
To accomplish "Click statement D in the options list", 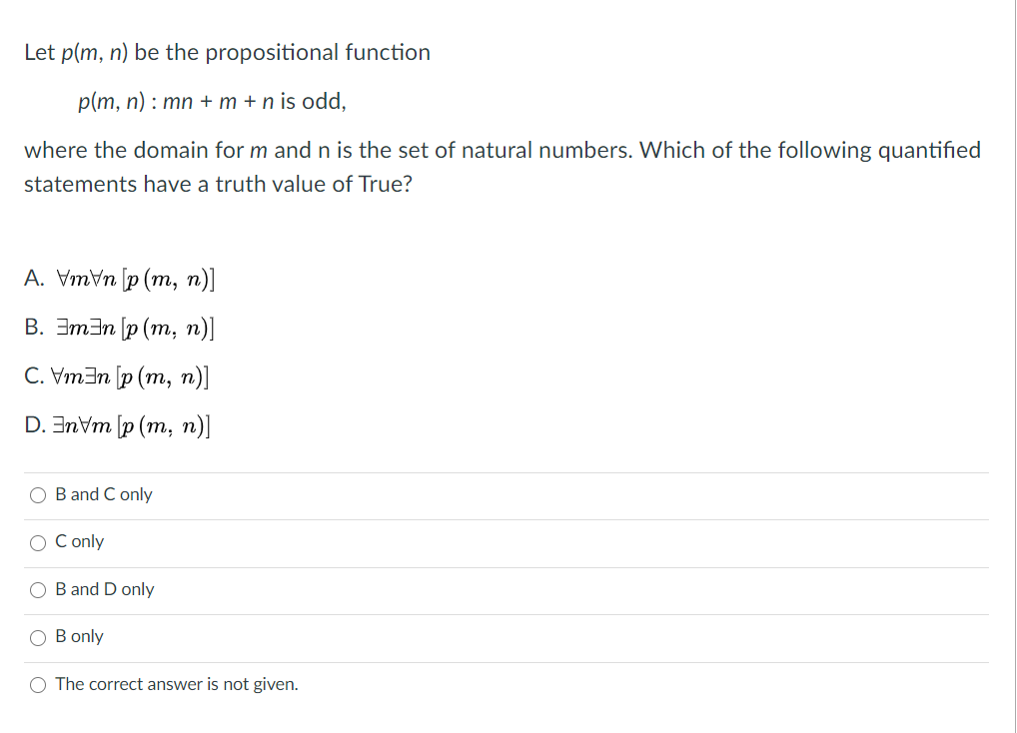I will [118, 424].
